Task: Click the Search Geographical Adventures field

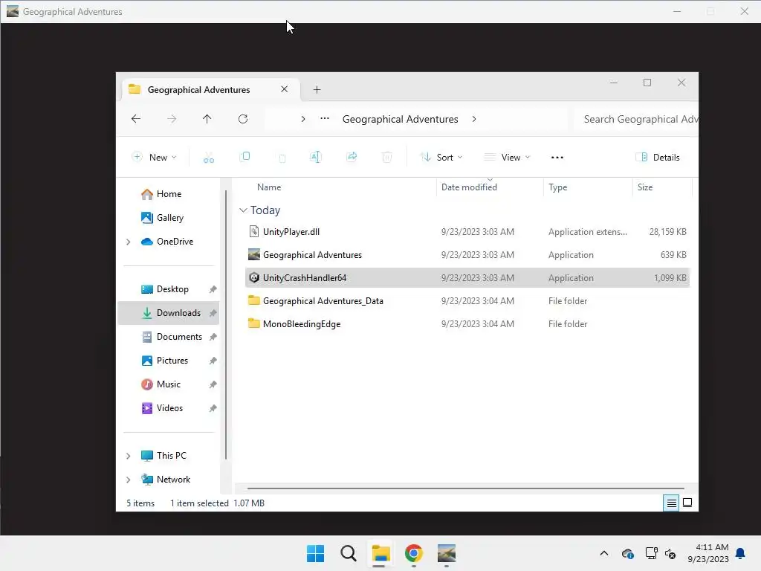Action: click(636, 119)
